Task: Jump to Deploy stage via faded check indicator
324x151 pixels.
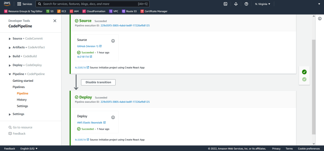Action: [304, 79]
